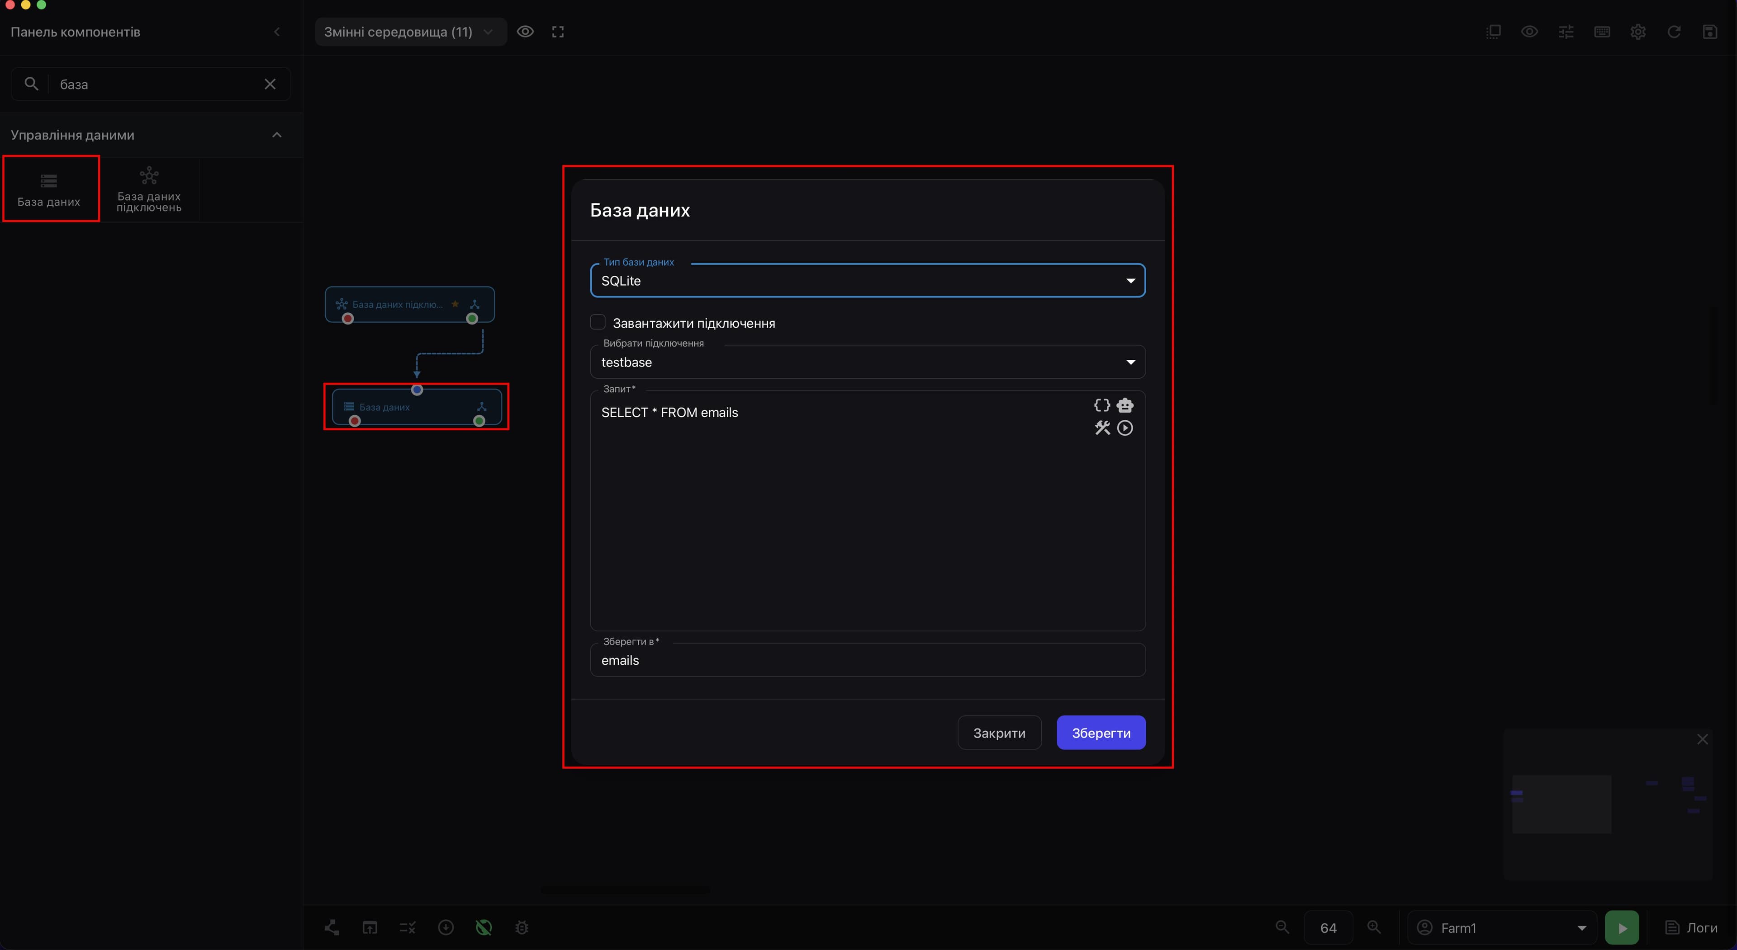This screenshot has height=950, width=1737.
Task: Click the tools wrench icon in the query field
Action: (1102, 428)
